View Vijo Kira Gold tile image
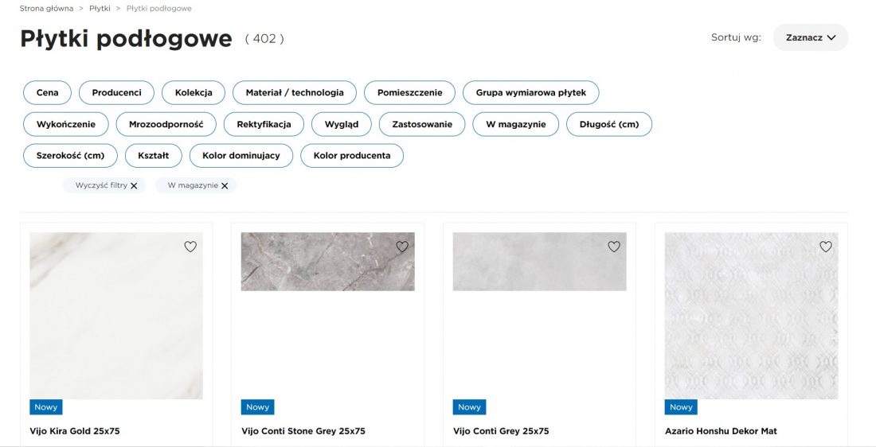 (116, 316)
